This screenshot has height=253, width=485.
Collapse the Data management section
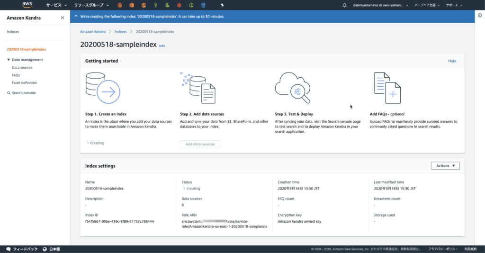tap(9, 60)
